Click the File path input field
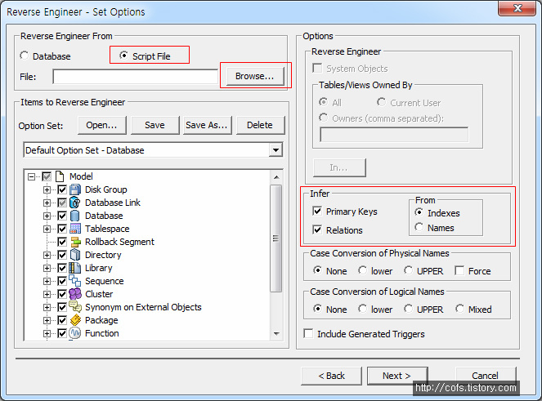 point(135,77)
